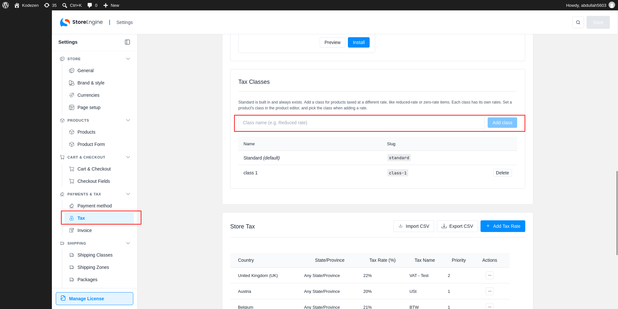Screen dimensions: 618x309
Task: Open the 35 pending updates icon
Action: click(x=50, y=5)
